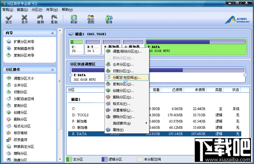Click the 未使用 column header

pos(200,90)
